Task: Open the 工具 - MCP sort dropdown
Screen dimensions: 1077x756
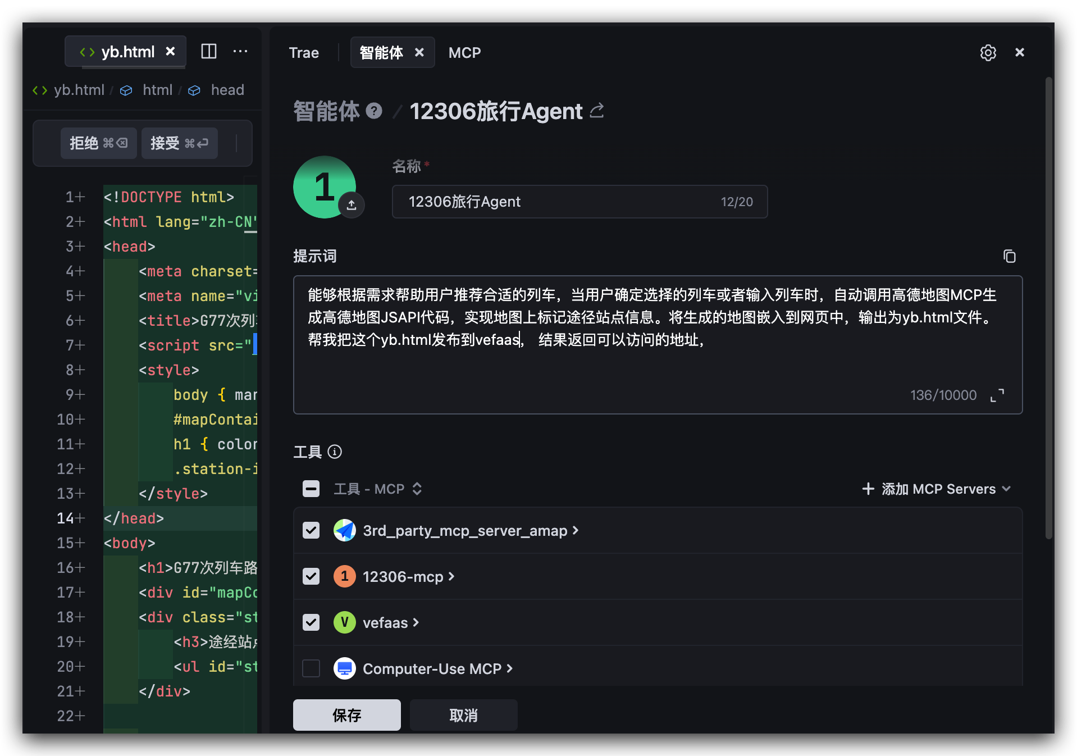Action: pos(417,489)
